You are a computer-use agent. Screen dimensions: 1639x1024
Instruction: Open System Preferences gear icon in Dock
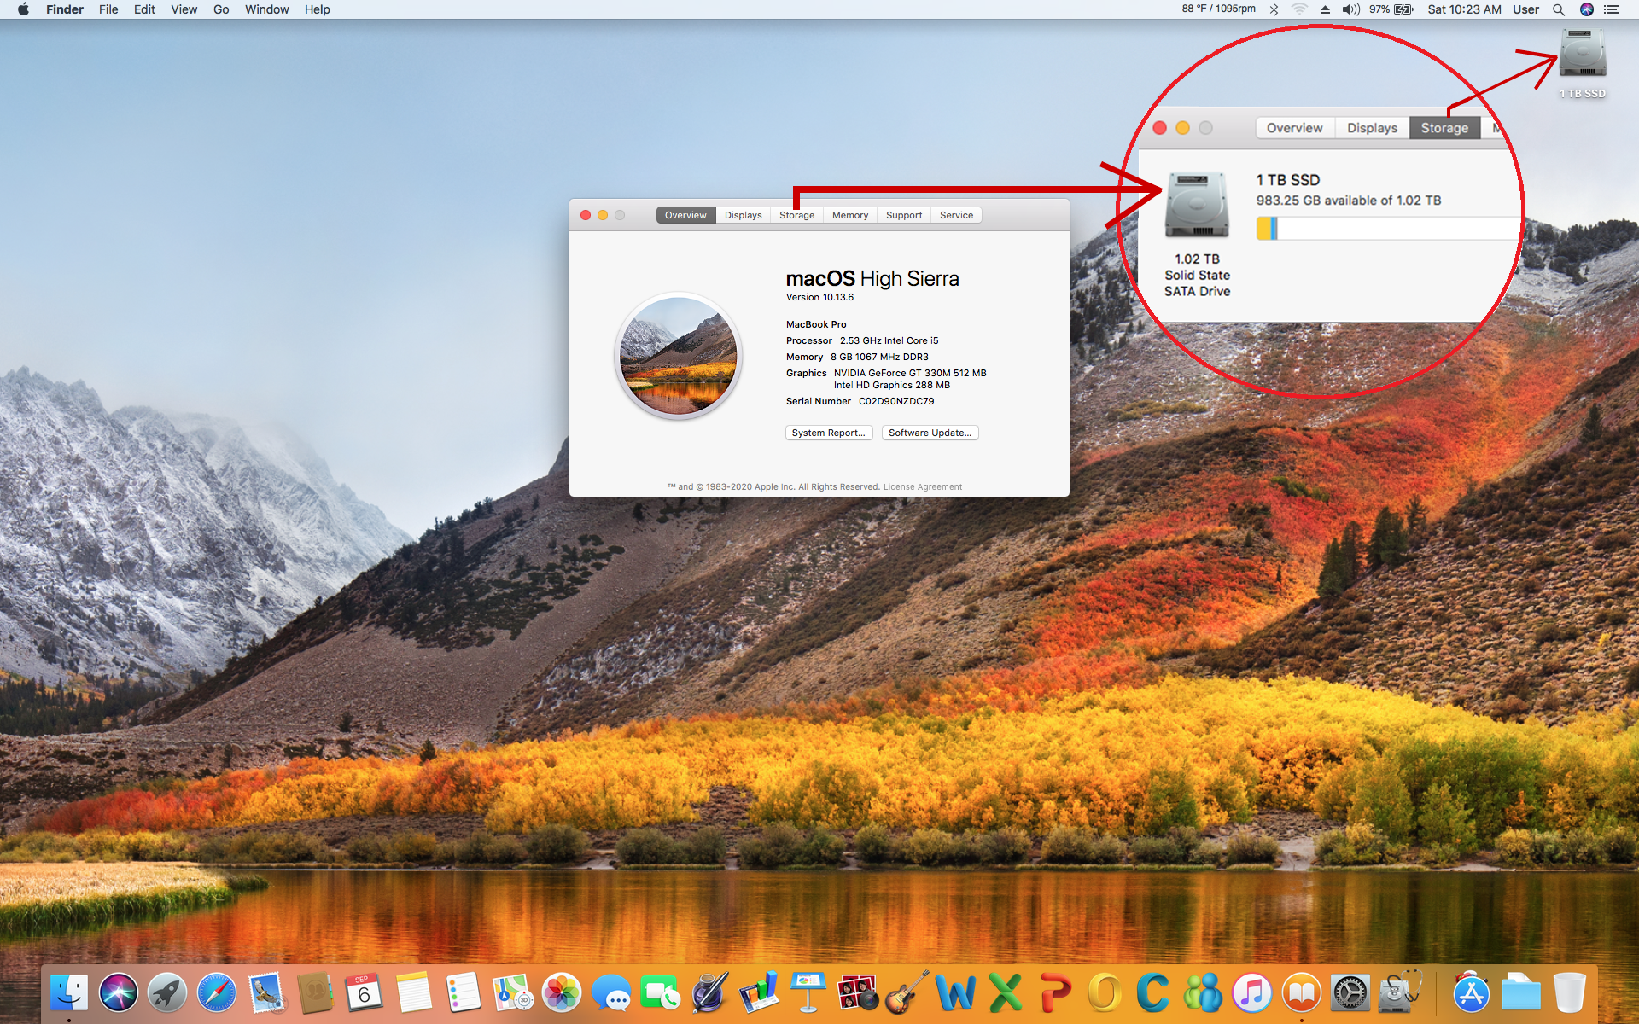point(1350,993)
